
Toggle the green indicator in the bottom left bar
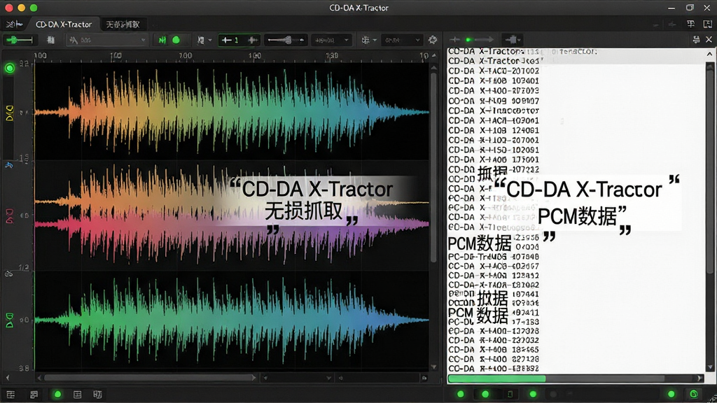tap(57, 395)
